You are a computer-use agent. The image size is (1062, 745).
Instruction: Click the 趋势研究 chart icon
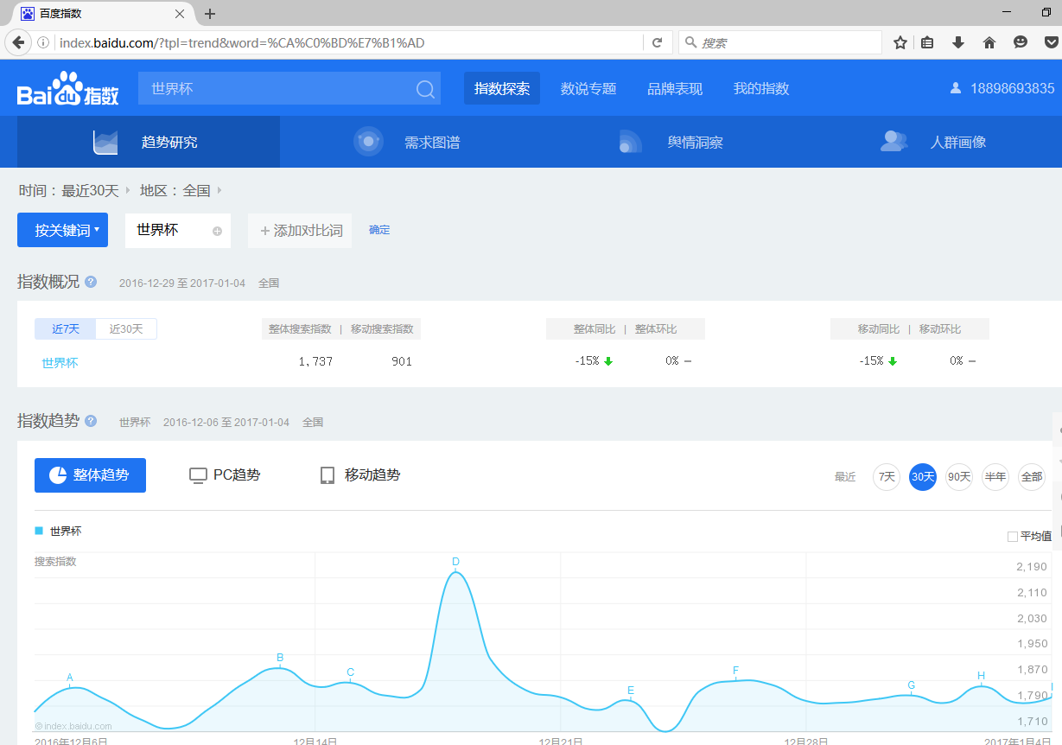point(105,142)
